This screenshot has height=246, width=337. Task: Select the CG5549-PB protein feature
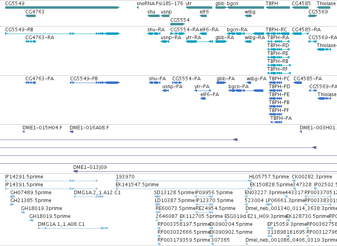click(x=95, y=83)
